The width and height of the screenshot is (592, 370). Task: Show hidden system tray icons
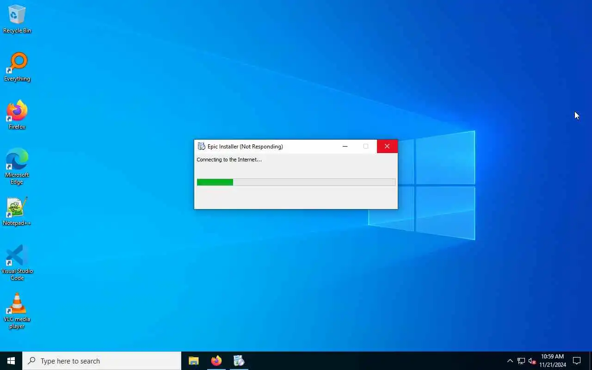[510, 361]
